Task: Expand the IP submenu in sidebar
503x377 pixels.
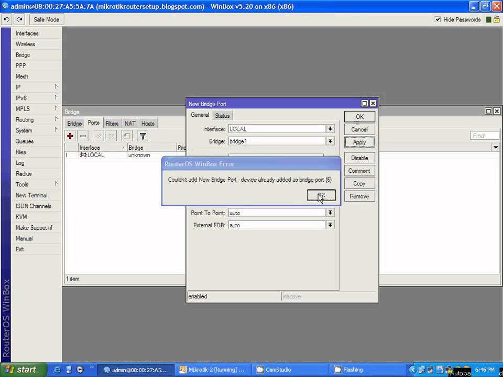Action: 56,87
